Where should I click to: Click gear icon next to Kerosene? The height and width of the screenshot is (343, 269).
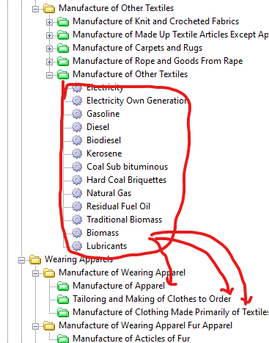pos(77,154)
